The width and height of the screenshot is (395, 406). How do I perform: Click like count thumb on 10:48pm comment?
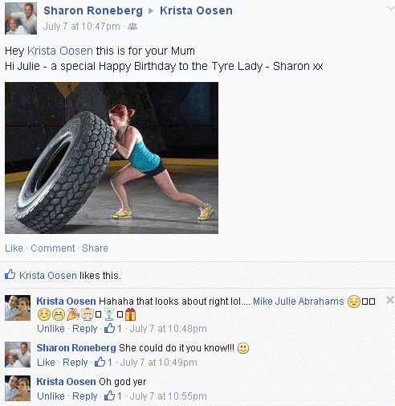pos(109,328)
